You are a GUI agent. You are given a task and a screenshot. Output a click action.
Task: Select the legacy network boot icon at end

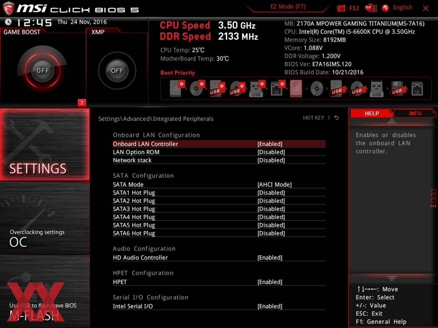(417, 88)
